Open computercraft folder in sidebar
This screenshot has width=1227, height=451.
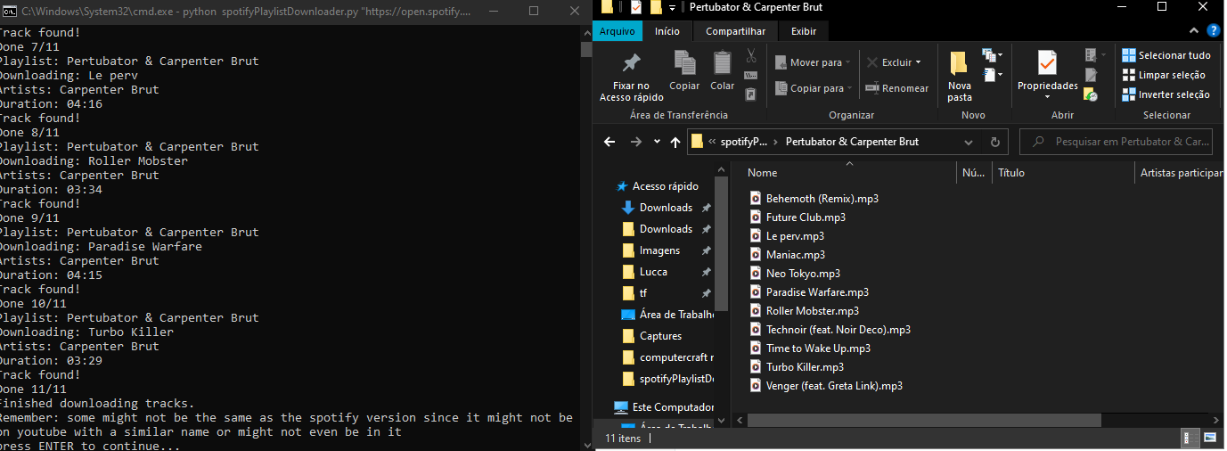point(668,357)
